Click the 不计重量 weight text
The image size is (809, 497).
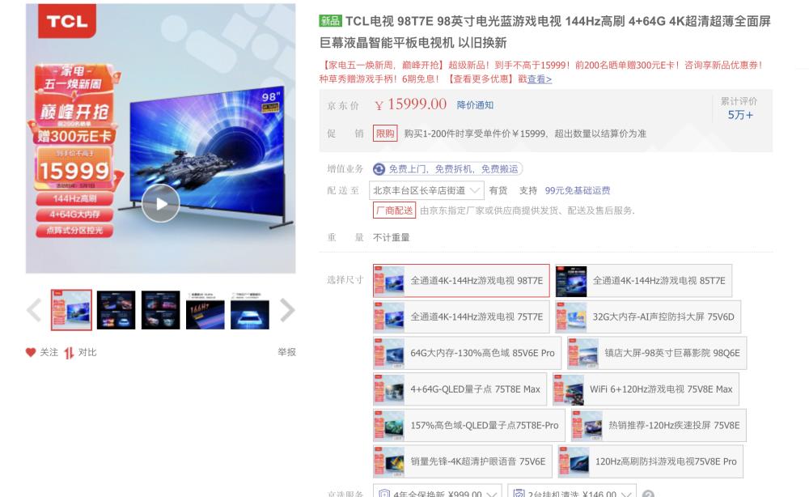[x=391, y=237]
